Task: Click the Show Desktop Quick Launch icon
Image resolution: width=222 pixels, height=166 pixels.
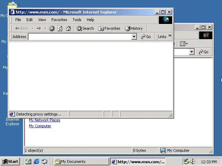Action: [28, 162]
